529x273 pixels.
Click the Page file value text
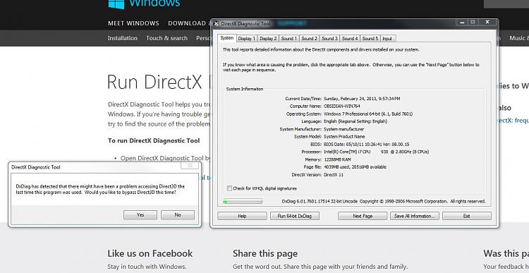[355, 167]
